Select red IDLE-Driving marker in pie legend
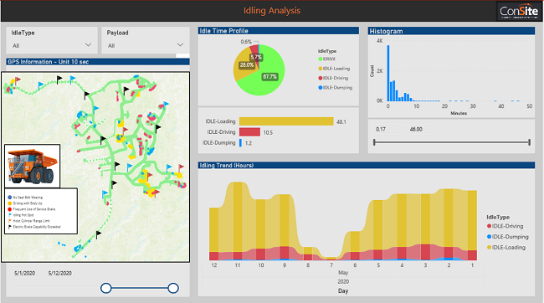This screenshot has height=303, width=544. tap(321, 78)
